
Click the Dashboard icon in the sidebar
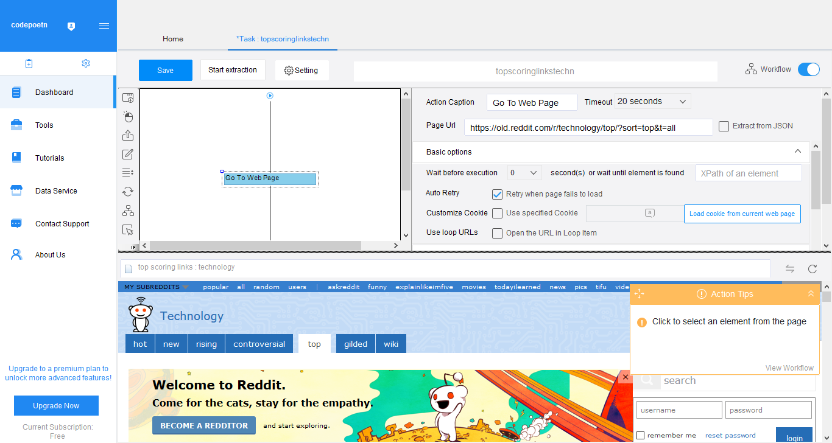pos(16,92)
